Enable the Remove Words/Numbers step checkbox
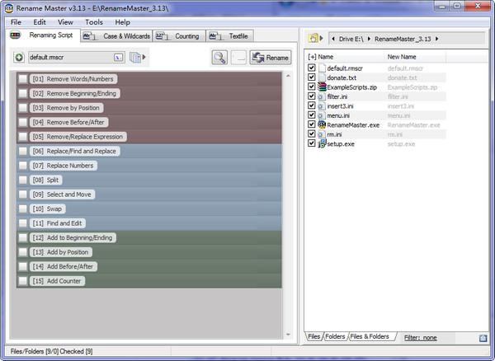The height and width of the screenshot is (361, 495). (23, 79)
